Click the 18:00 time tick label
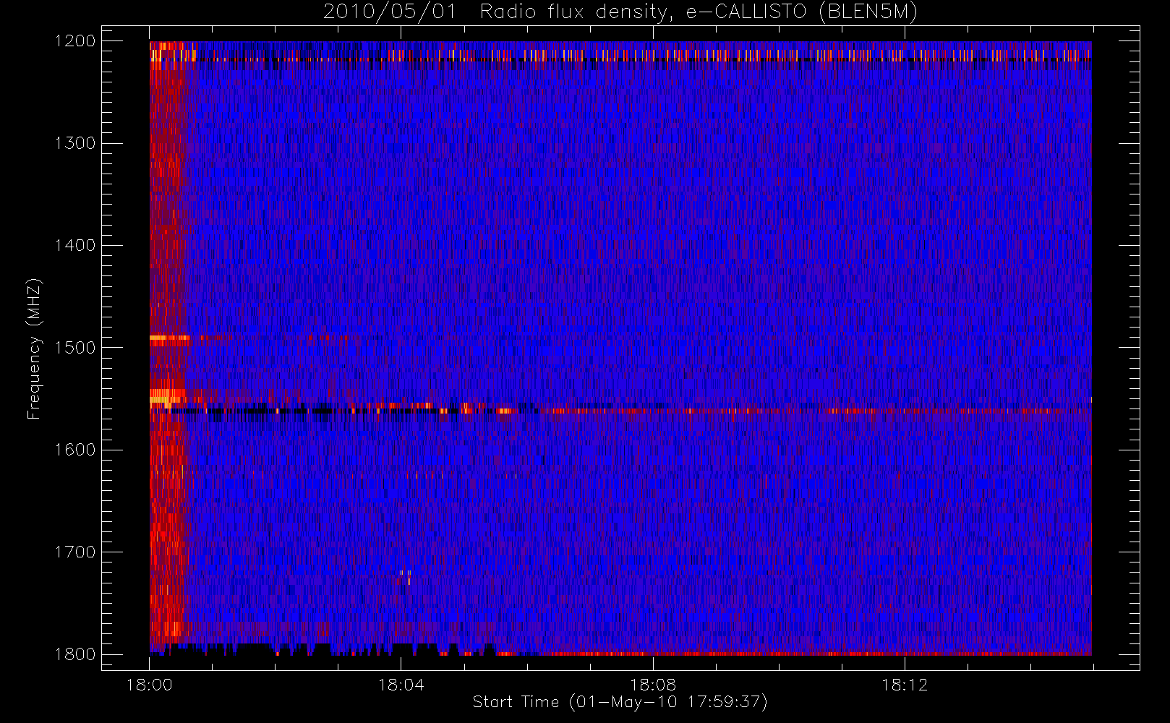 149,685
